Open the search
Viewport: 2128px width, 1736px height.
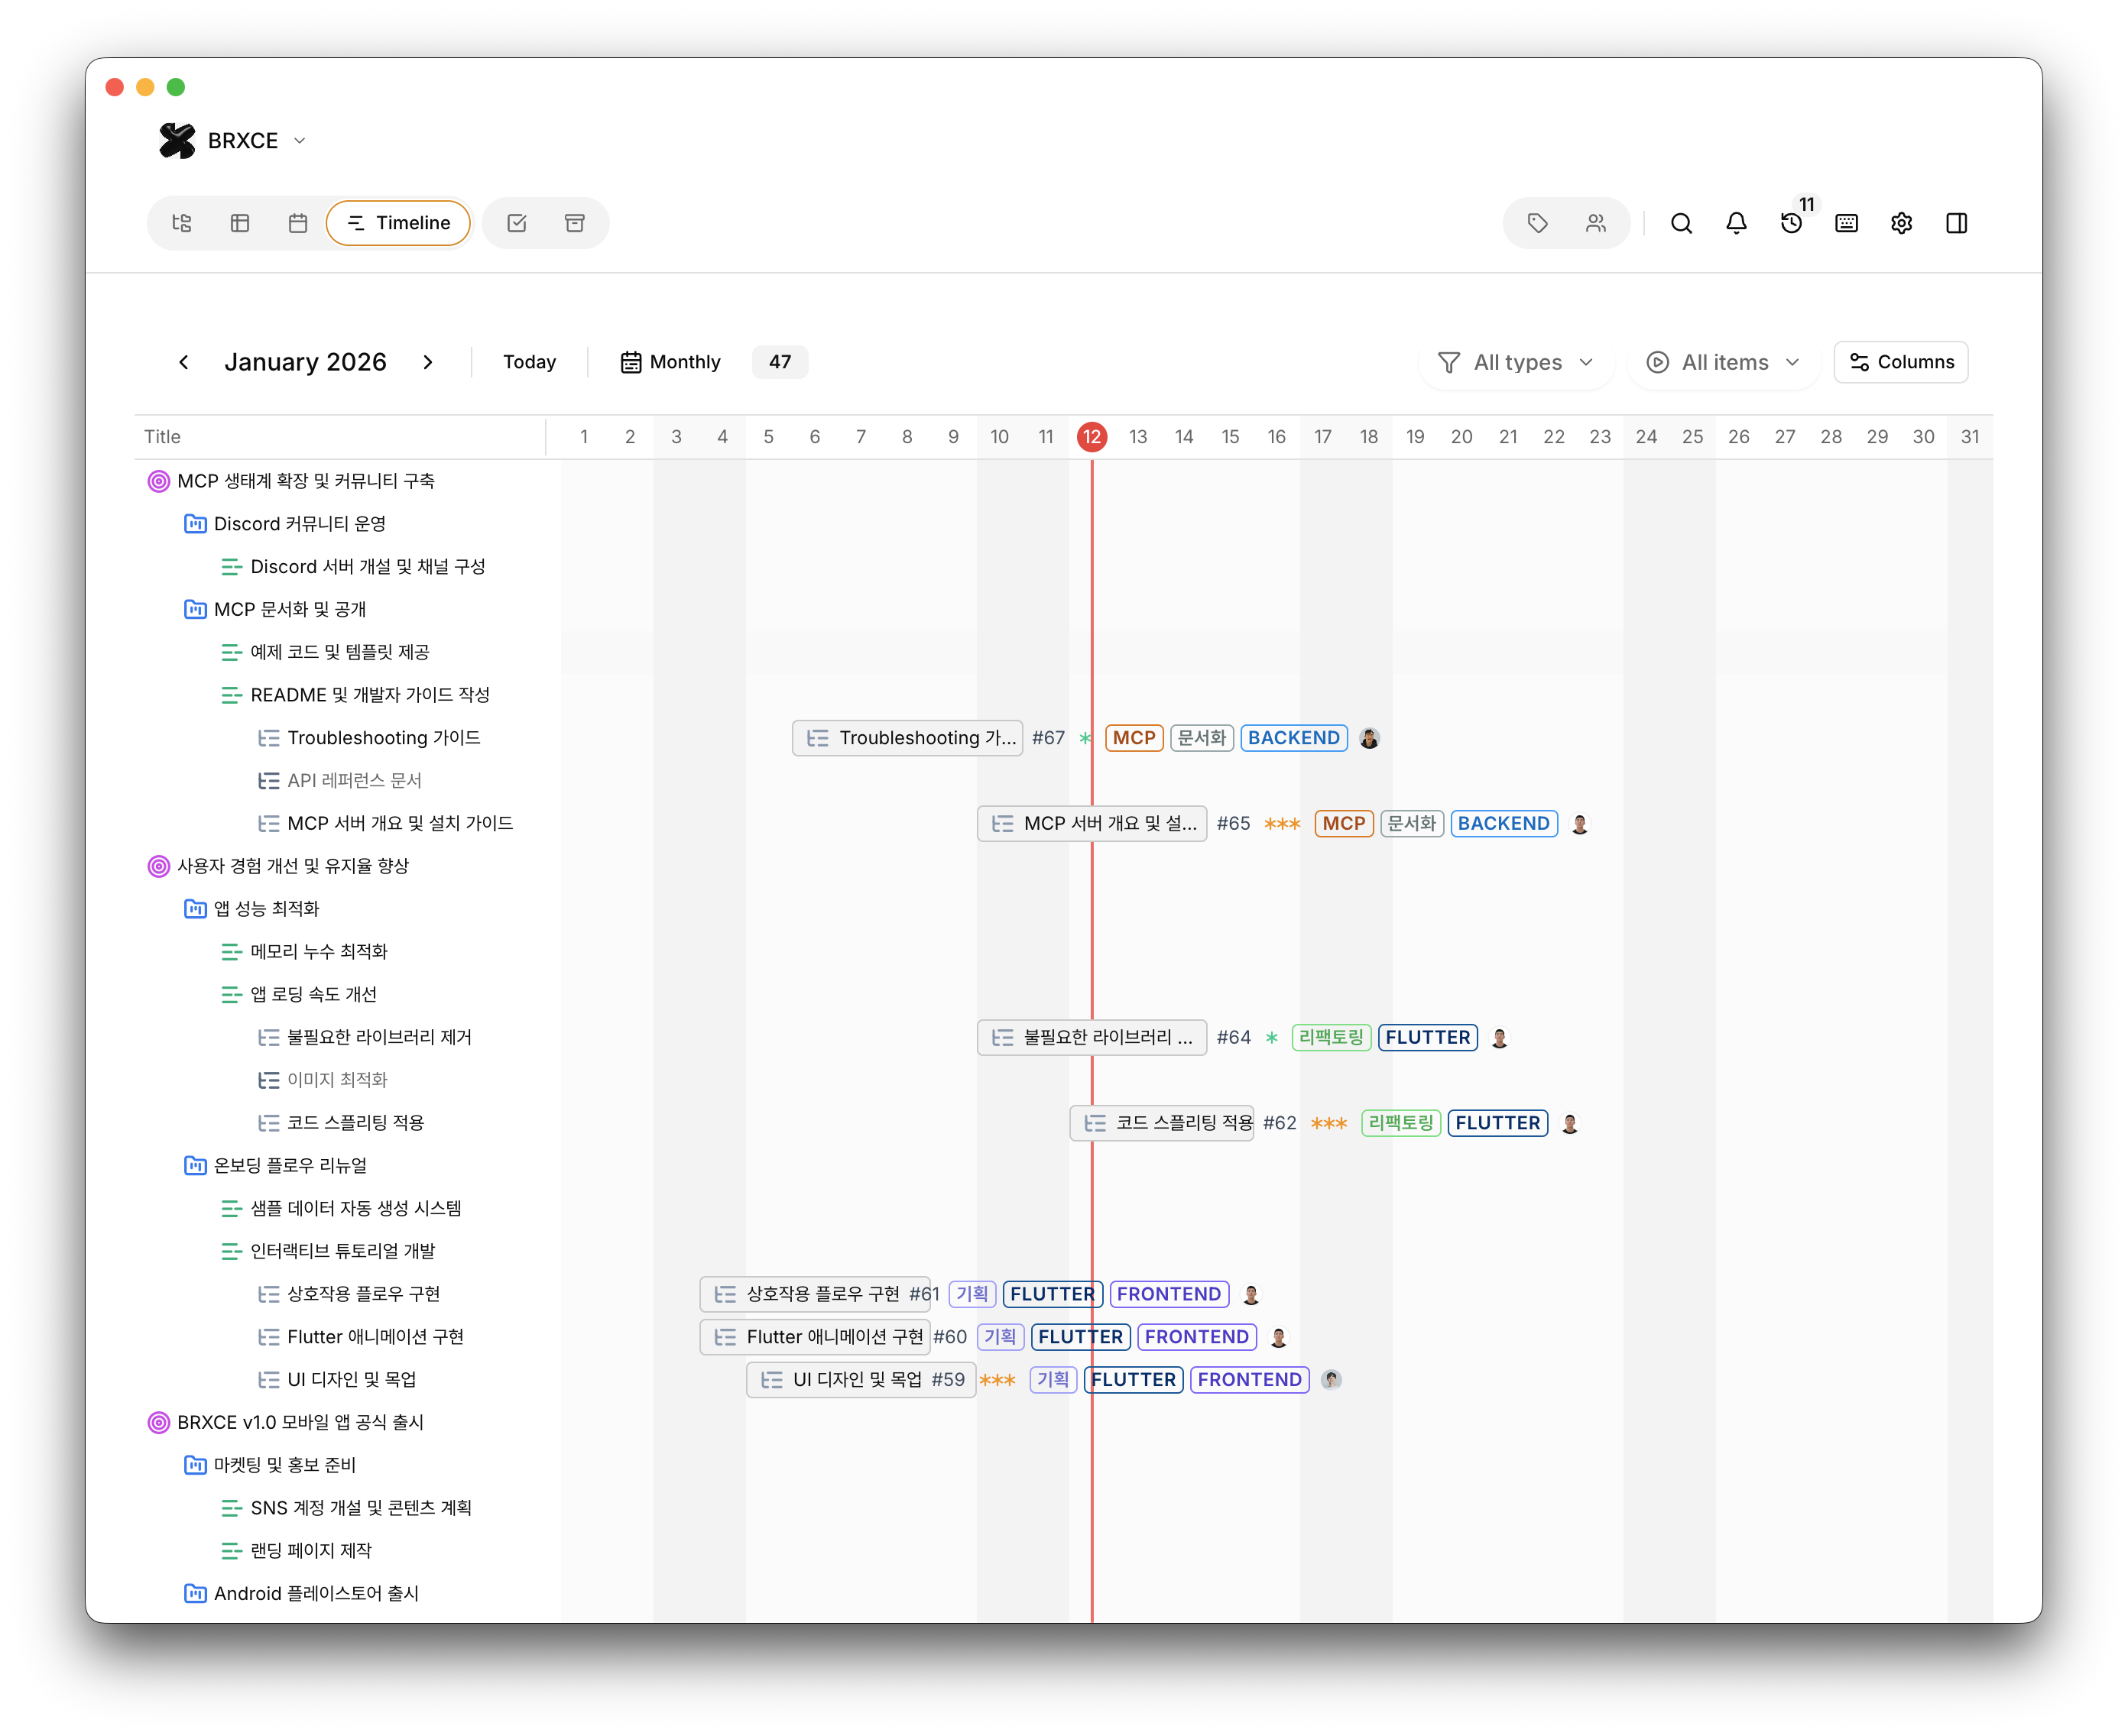1681,223
